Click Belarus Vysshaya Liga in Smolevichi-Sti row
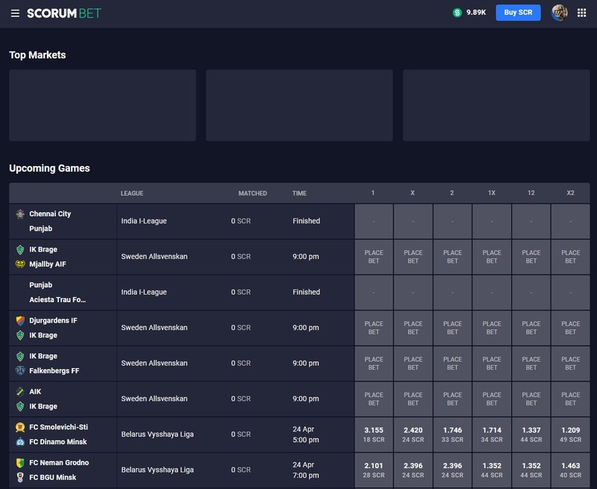597x489 pixels. tap(157, 435)
